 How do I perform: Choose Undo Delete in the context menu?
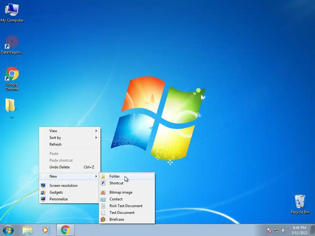(x=70, y=167)
